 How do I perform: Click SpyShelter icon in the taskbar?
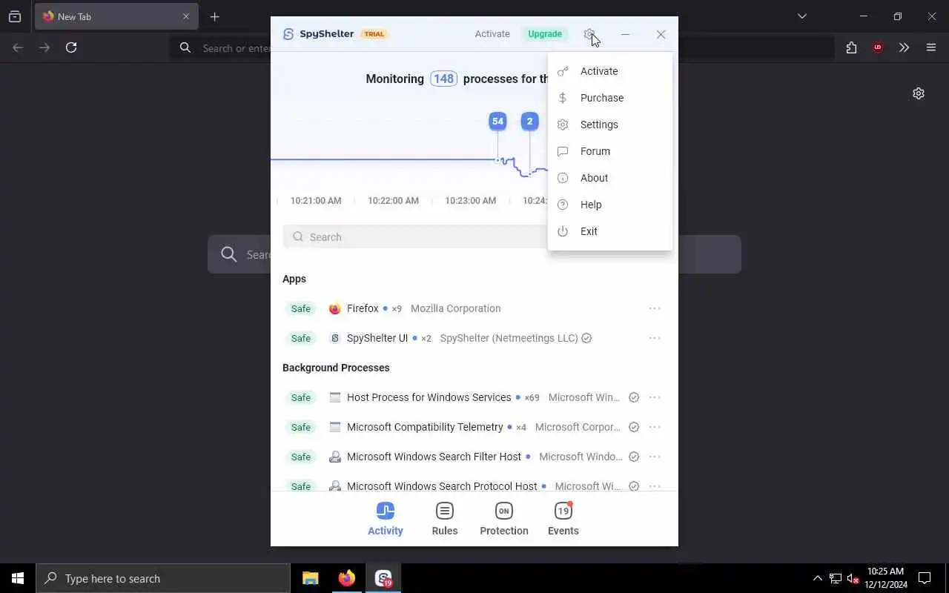(383, 578)
